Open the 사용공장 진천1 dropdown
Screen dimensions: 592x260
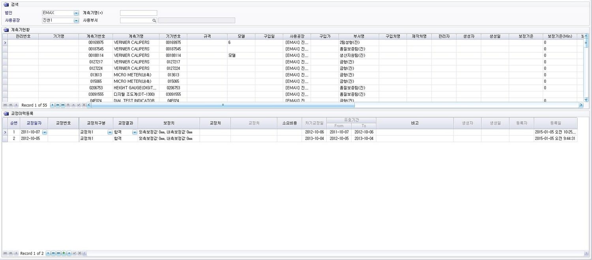[x=76, y=20]
